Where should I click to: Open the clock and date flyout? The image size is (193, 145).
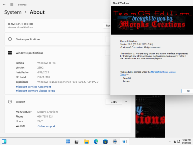click(x=186, y=141)
